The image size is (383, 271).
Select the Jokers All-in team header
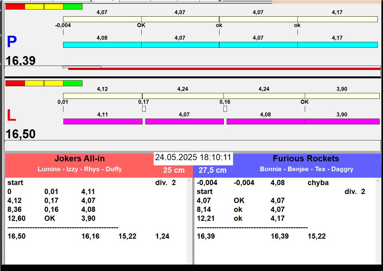[80, 159]
